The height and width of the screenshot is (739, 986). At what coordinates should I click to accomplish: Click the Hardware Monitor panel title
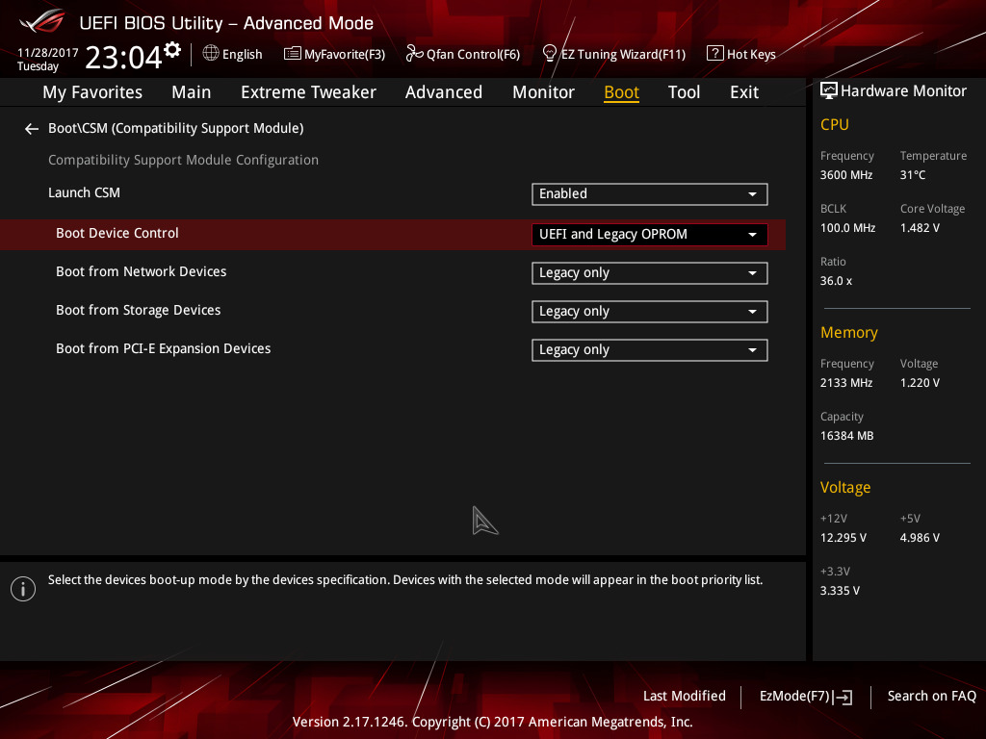[903, 91]
